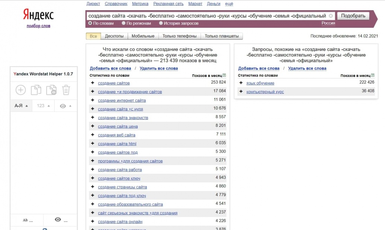The width and height of the screenshot is (385, 230).
Task: Open the help question-mark icon near Показов в месяц
Action: (x=224, y=75)
